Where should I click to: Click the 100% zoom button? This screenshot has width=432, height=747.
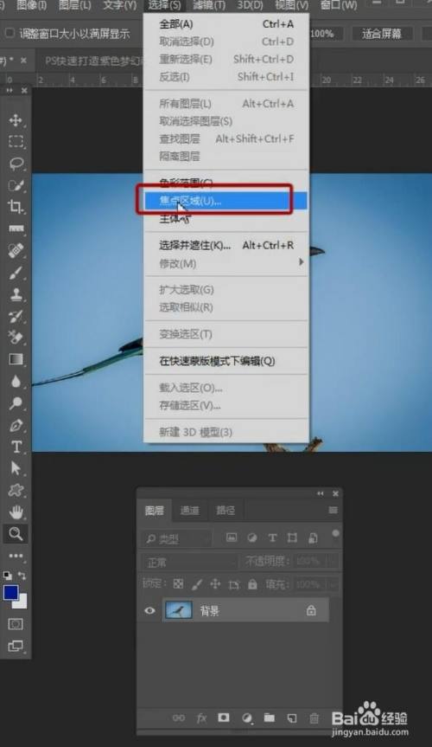322,34
